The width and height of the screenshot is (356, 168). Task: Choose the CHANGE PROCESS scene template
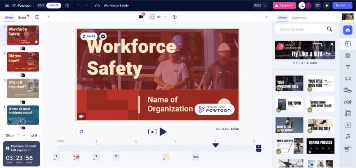click(x=320, y=146)
